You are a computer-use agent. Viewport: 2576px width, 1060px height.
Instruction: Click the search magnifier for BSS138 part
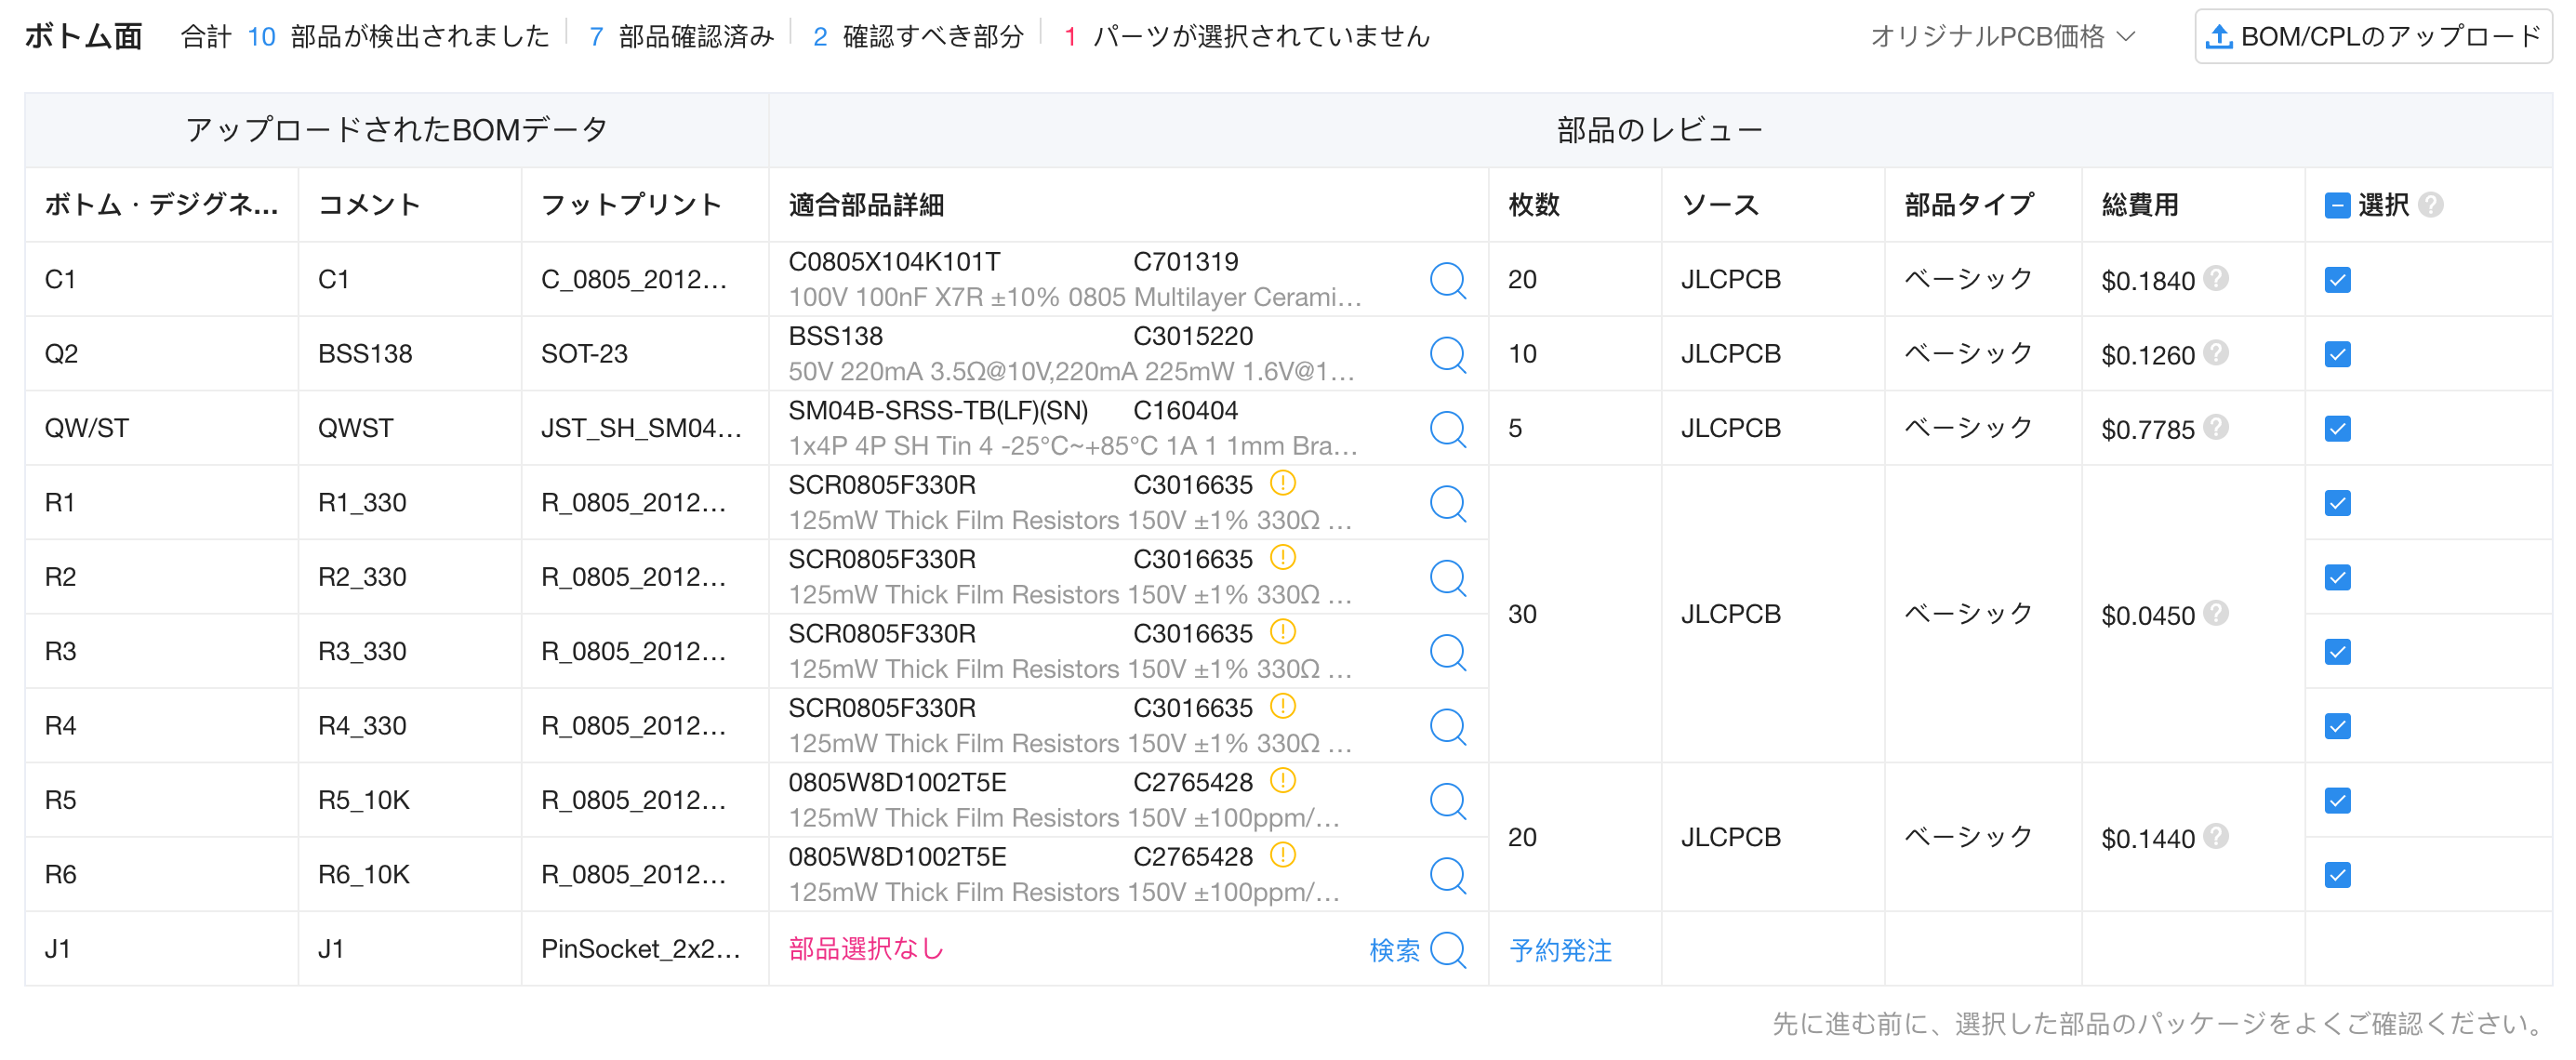coord(1447,354)
